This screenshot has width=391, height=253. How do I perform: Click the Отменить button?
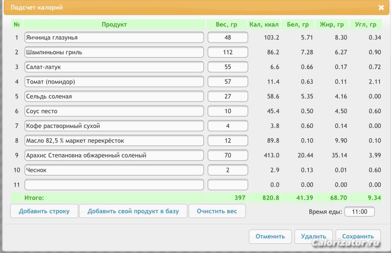[x=270, y=236]
